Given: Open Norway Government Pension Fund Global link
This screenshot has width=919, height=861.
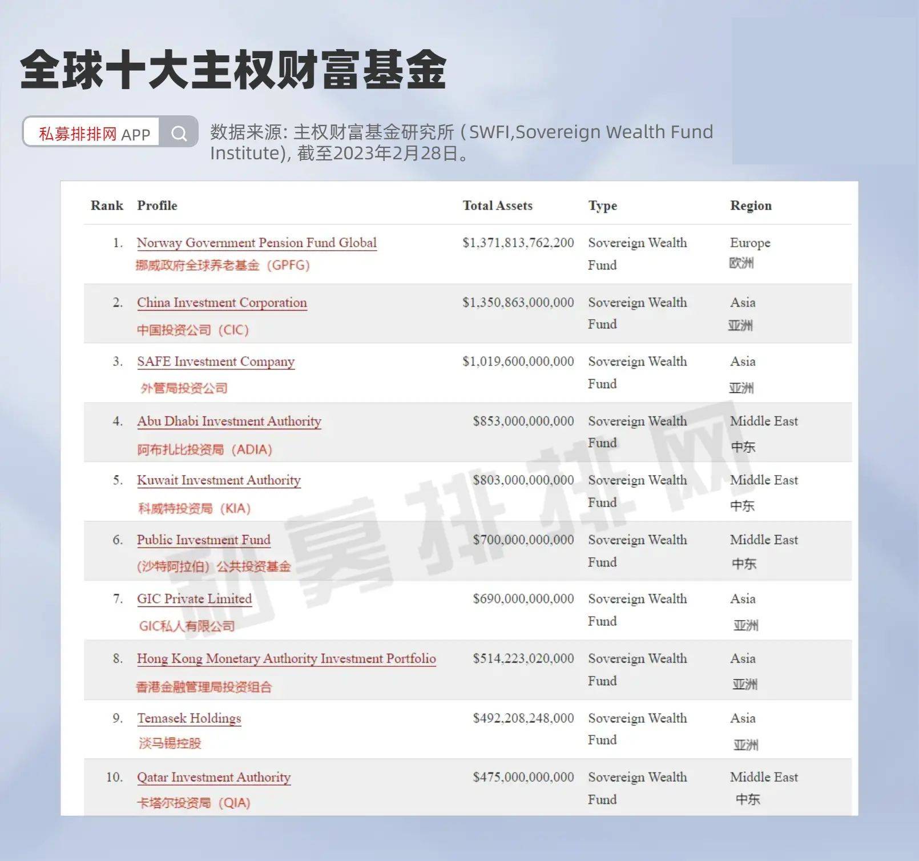Looking at the screenshot, I should [256, 243].
